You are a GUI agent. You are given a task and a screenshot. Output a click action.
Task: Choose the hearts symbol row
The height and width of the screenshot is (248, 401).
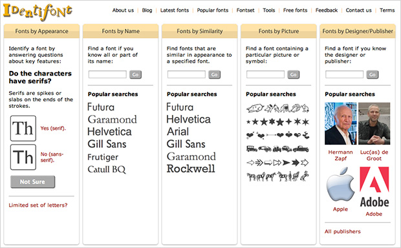pyautogui.click(x=277, y=135)
